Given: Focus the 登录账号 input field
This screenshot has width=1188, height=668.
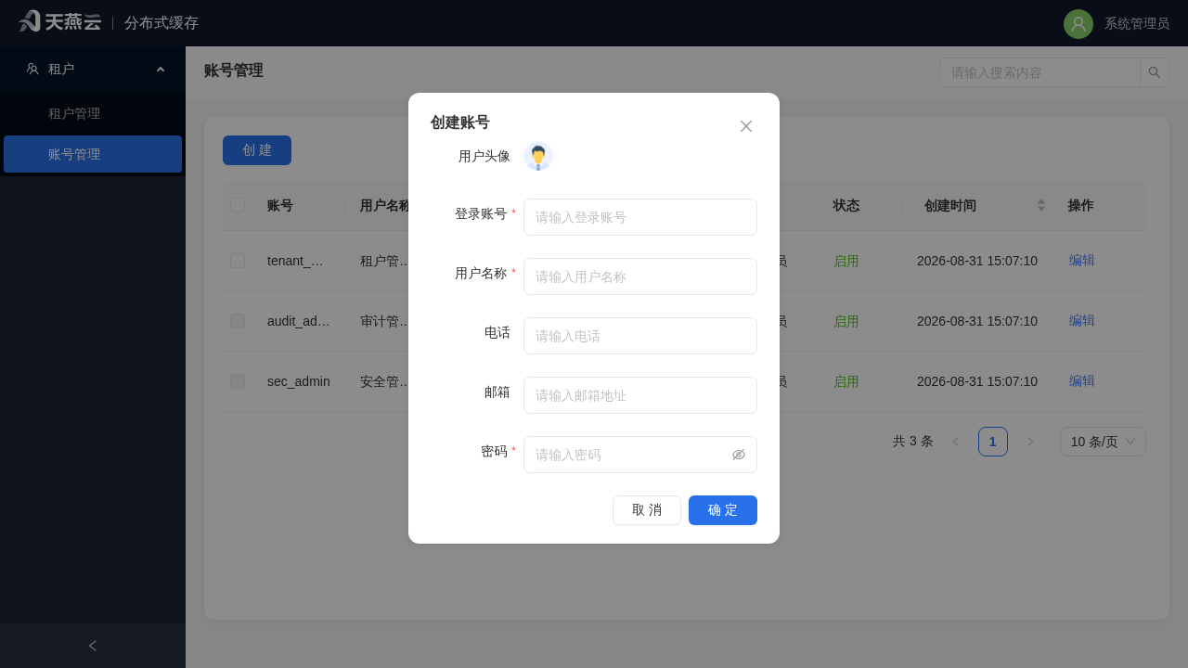Looking at the screenshot, I should (x=640, y=217).
